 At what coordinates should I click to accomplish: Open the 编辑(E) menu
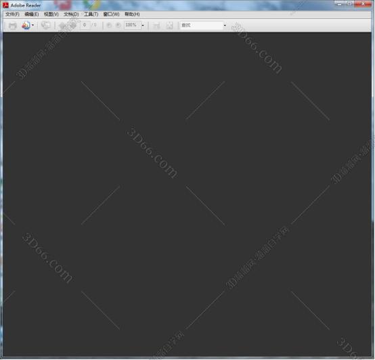(32, 14)
